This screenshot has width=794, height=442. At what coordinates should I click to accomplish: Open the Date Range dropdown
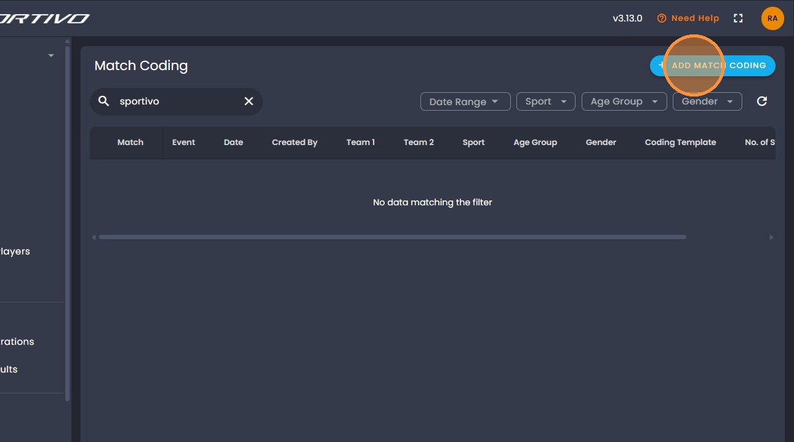pyautogui.click(x=465, y=101)
